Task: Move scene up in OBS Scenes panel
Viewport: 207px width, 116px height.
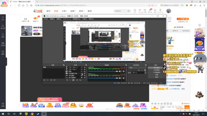Action: (x=51, y=80)
